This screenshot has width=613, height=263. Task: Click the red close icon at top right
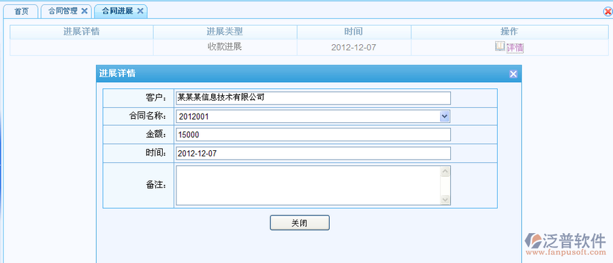click(x=608, y=12)
